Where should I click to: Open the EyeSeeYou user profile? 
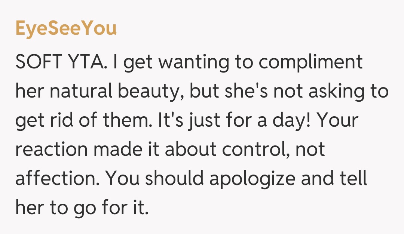[x=66, y=29]
